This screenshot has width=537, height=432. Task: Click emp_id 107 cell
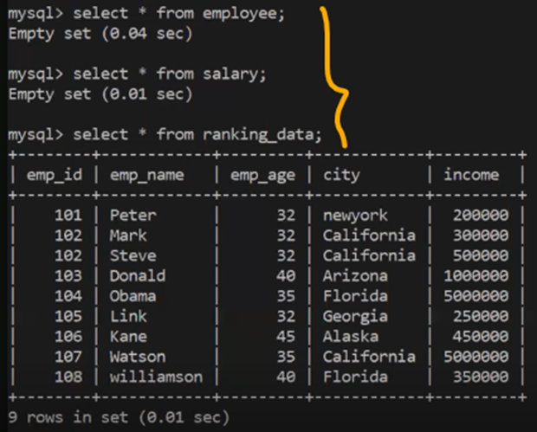tap(68, 357)
